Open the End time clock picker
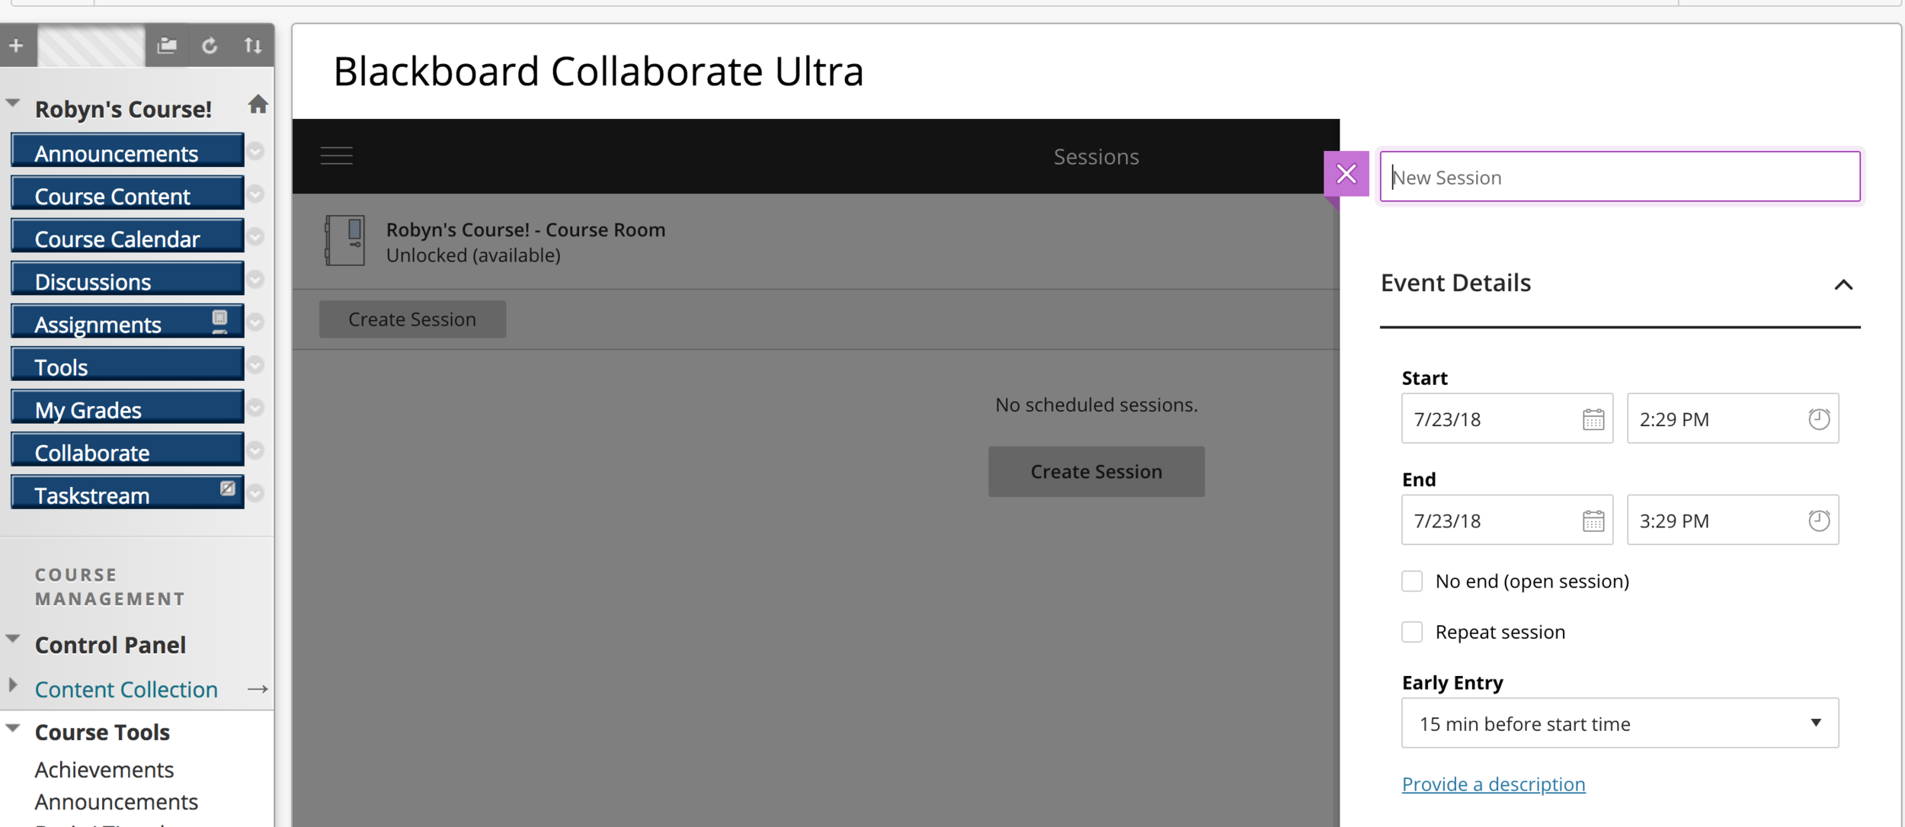The image size is (1905, 827). pos(1819,521)
